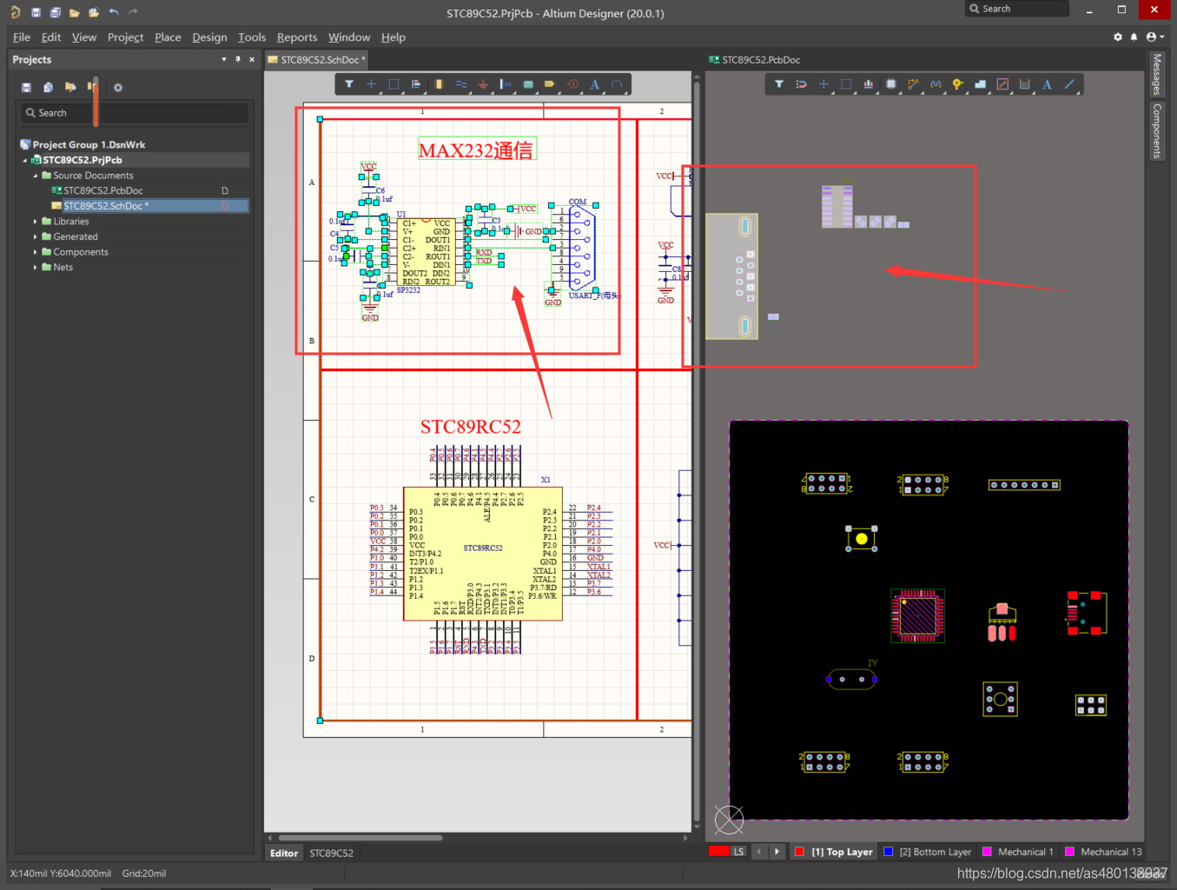The height and width of the screenshot is (890, 1177).
Task: Select the Mechanical 1 layer tab
Action: (1017, 852)
